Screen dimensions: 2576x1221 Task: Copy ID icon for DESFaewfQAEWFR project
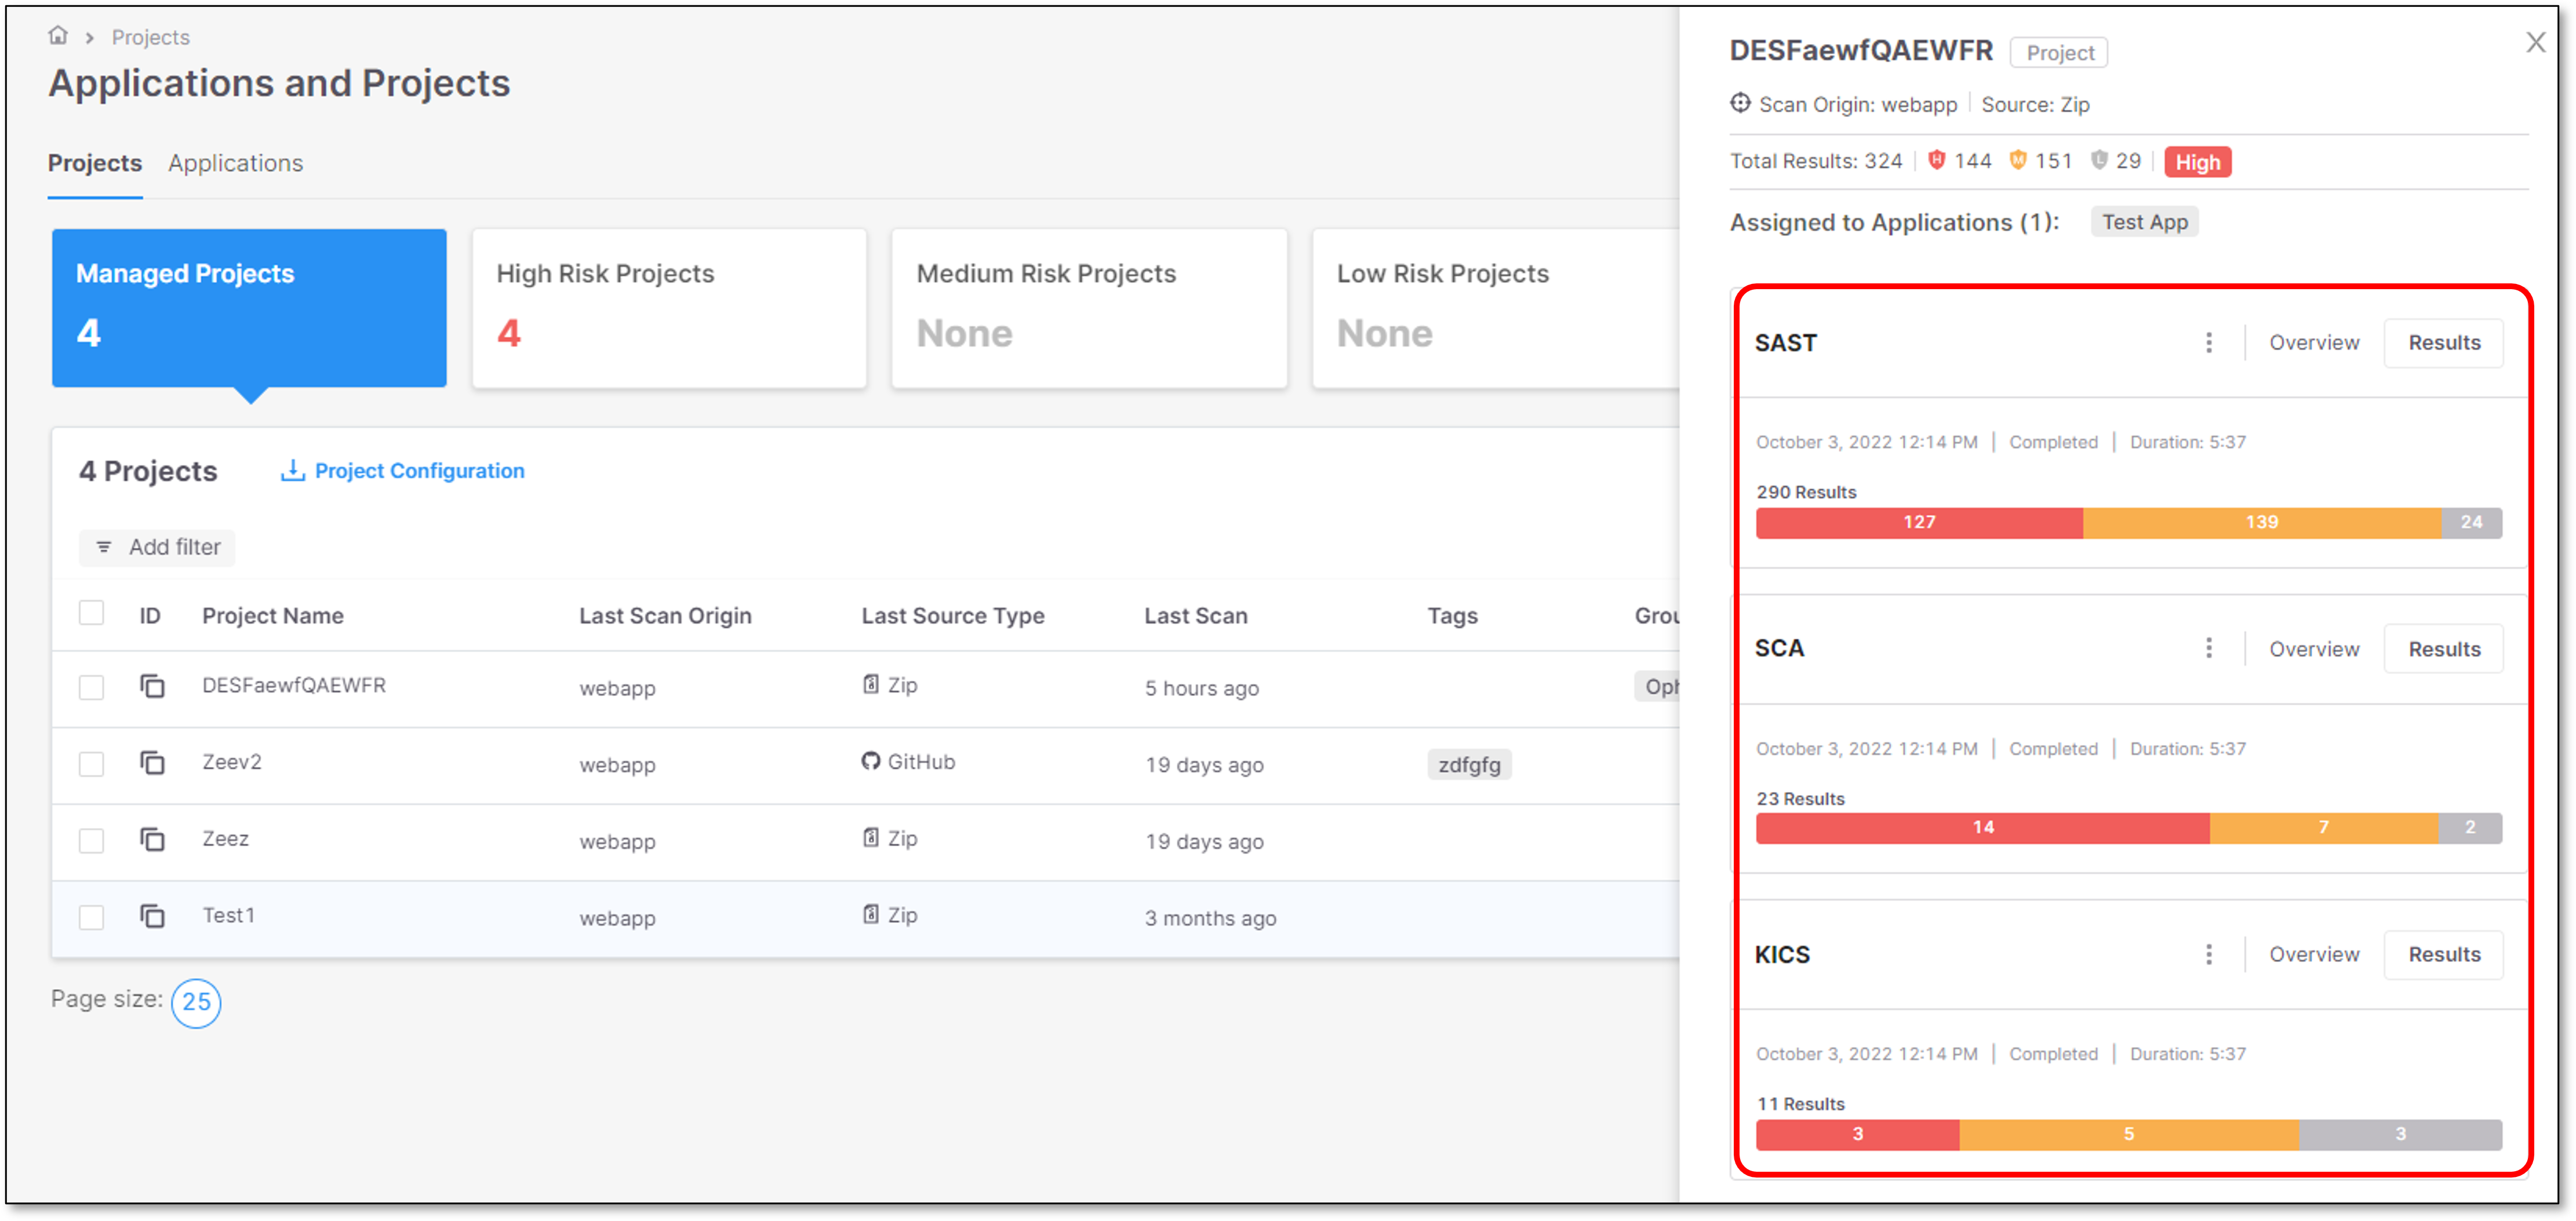tap(152, 686)
